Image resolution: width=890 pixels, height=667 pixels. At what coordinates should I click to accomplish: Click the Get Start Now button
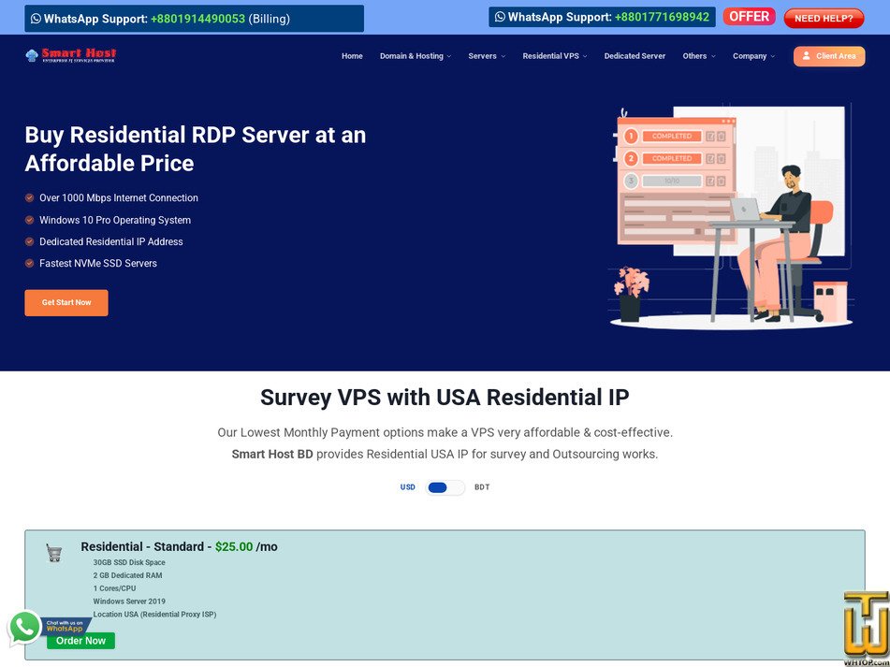(66, 303)
